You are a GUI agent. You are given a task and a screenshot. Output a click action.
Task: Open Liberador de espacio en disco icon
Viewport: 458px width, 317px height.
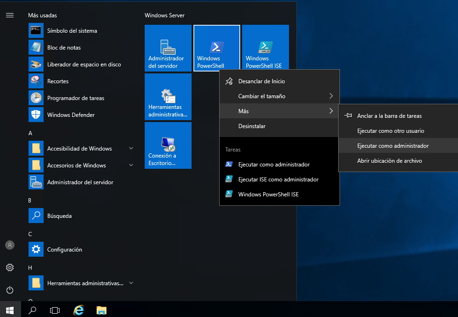pyautogui.click(x=36, y=65)
